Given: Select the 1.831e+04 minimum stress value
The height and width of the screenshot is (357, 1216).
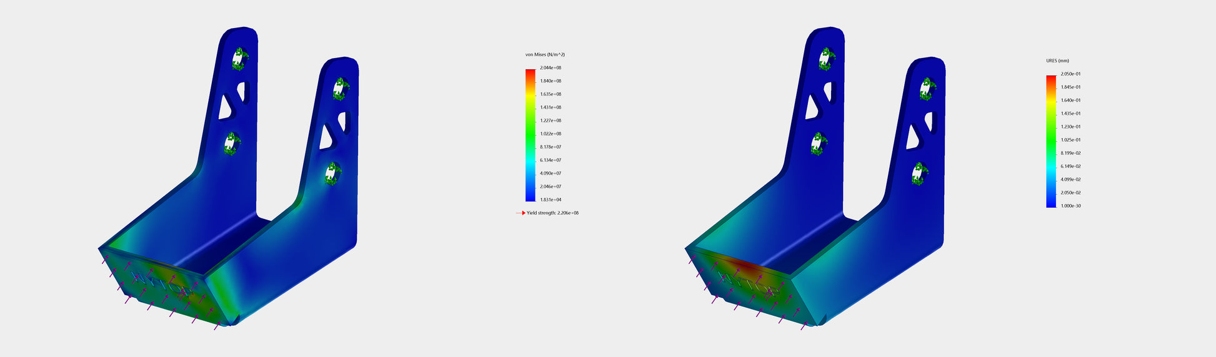Looking at the screenshot, I should point(551,200).
